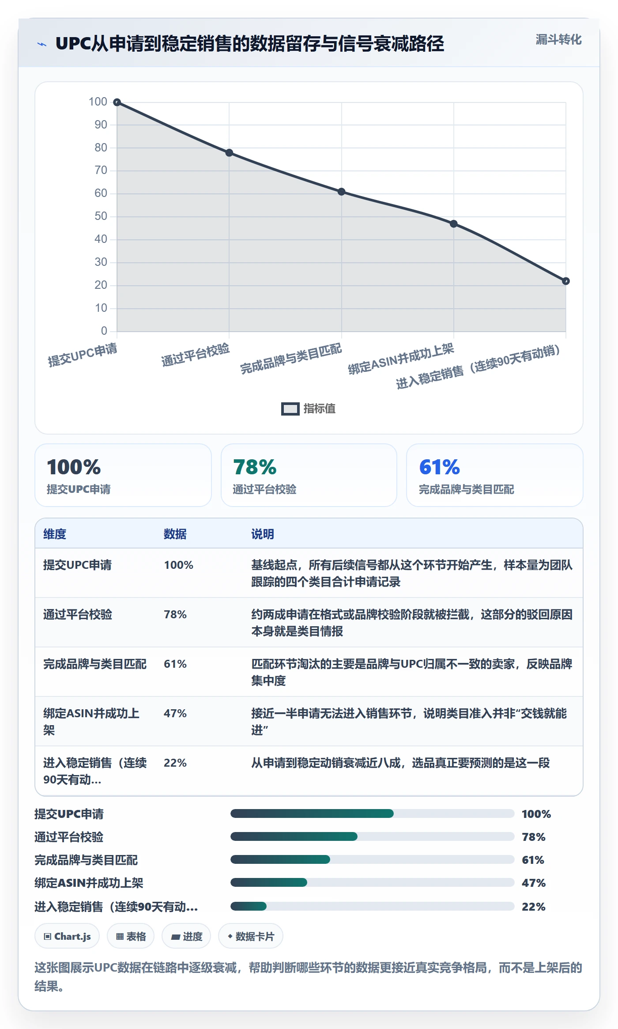Click the 绑定ASIN并成功上架 progress bar
This screenshot has width=618, height=1029.
[373, 882]
